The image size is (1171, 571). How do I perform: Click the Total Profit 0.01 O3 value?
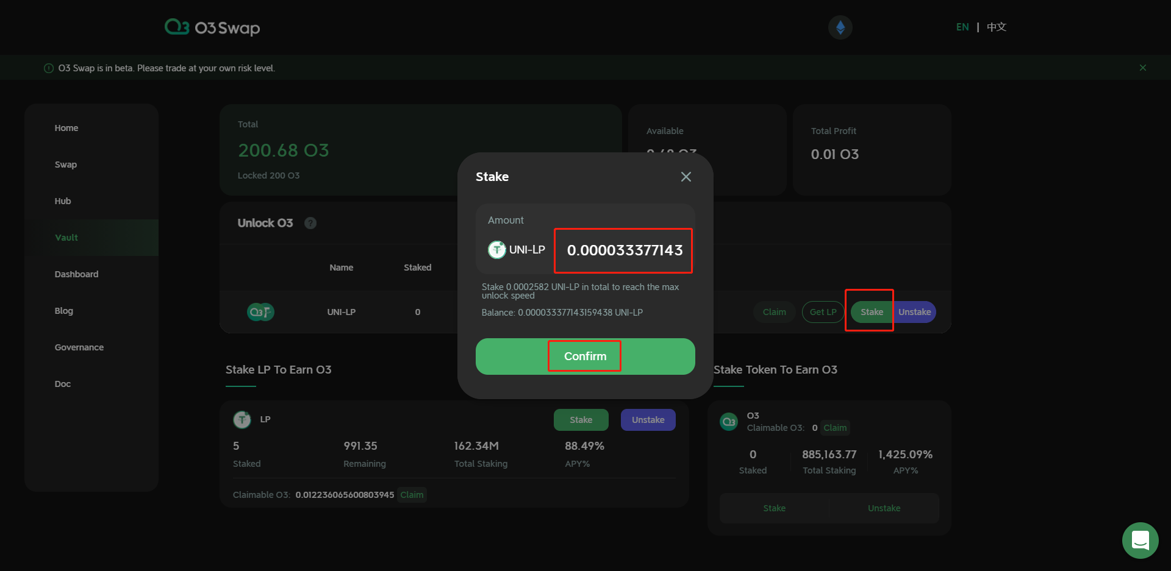835,154
